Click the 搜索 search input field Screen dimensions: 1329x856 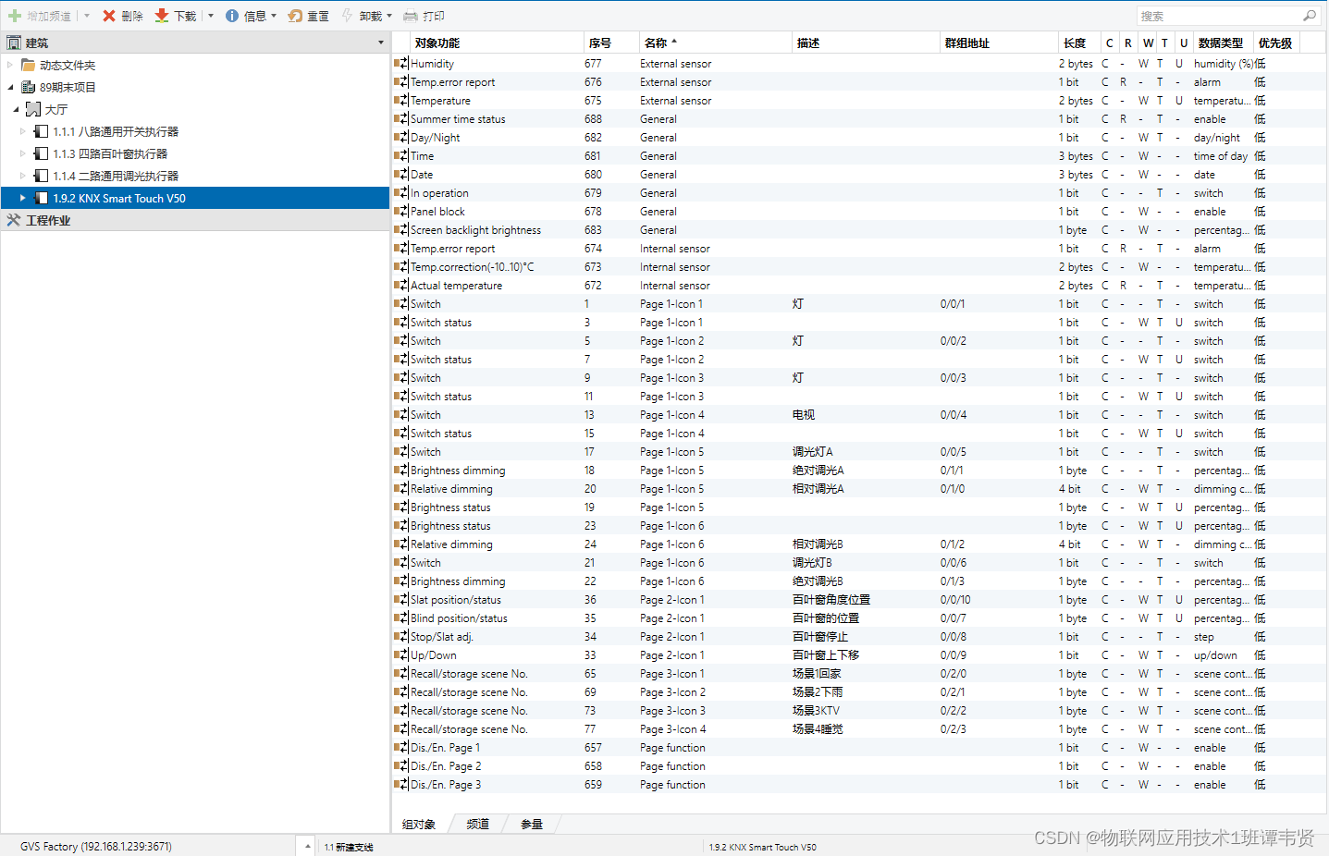point(1216,16)
